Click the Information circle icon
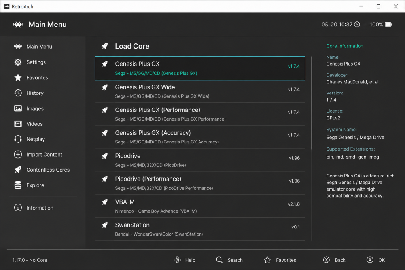The height and width of the screenshot is (270, 405). point(18,208)
